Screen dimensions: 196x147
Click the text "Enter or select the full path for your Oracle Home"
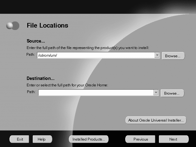click(x=67, y=85)
